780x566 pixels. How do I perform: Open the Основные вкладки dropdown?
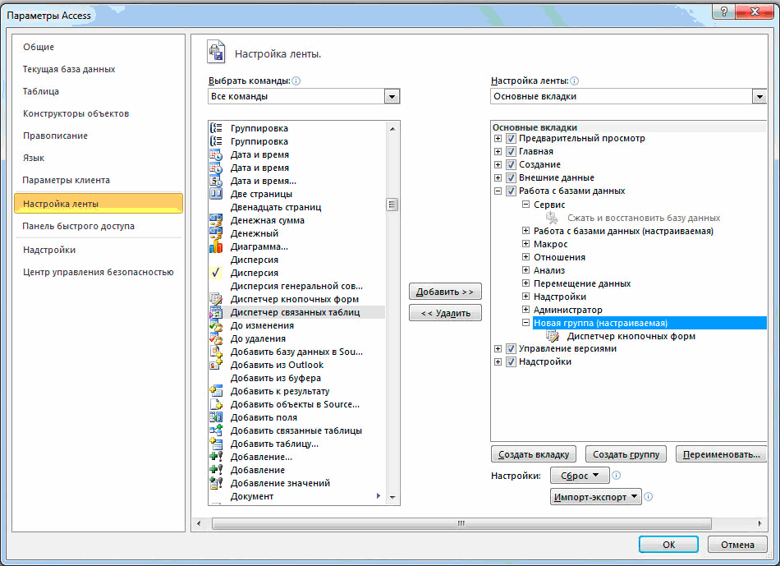click(x=759, y=96)
